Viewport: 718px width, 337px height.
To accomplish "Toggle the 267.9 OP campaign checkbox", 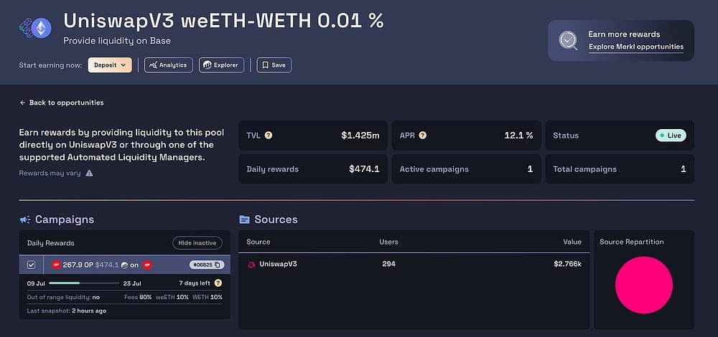I will (31, 265).
